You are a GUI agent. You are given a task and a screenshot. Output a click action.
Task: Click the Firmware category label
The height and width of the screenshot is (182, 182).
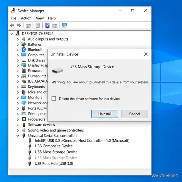(x=35, y=70)
